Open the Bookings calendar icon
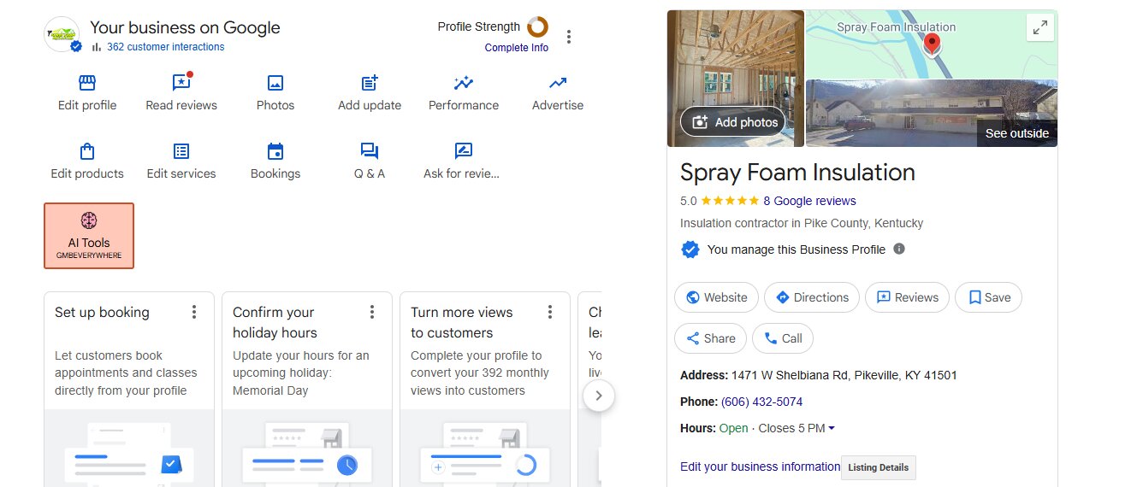The image size is (1143, 487). pos(275,151)
